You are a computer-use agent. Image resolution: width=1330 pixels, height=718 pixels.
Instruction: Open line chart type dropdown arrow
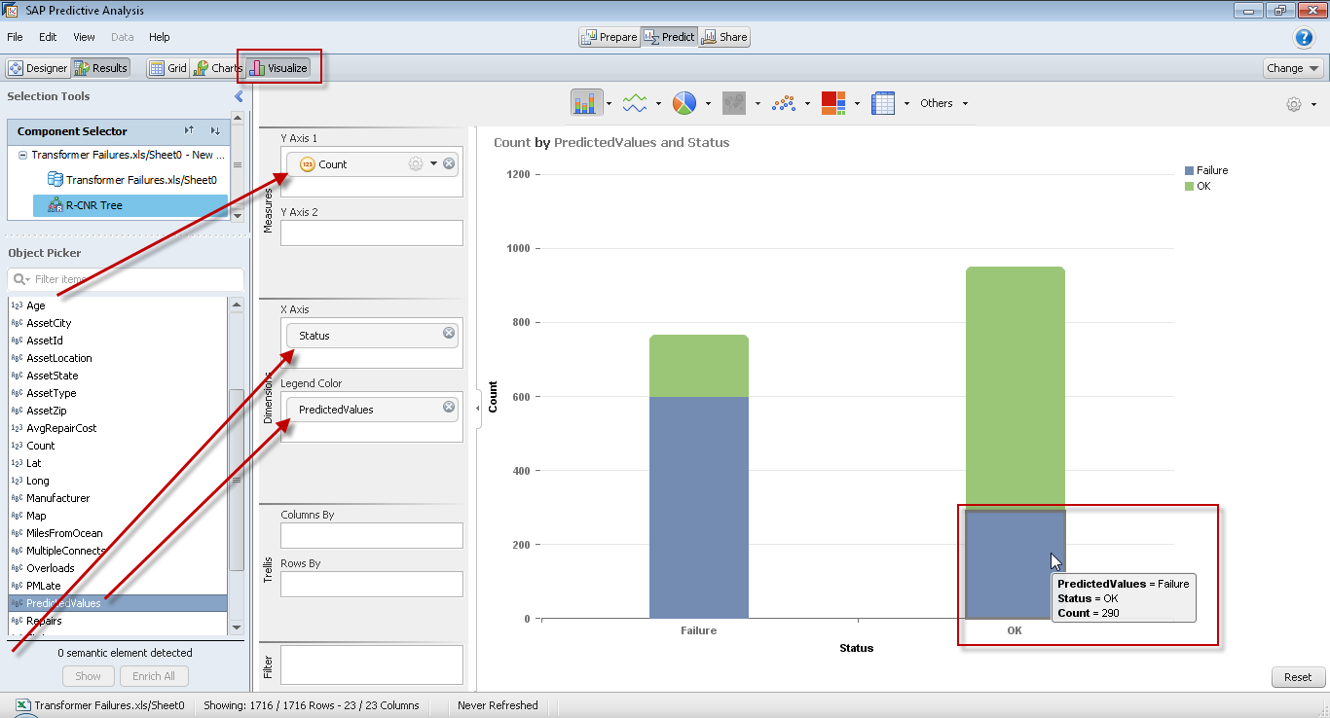pyautogui.click(x=658, y=104)
